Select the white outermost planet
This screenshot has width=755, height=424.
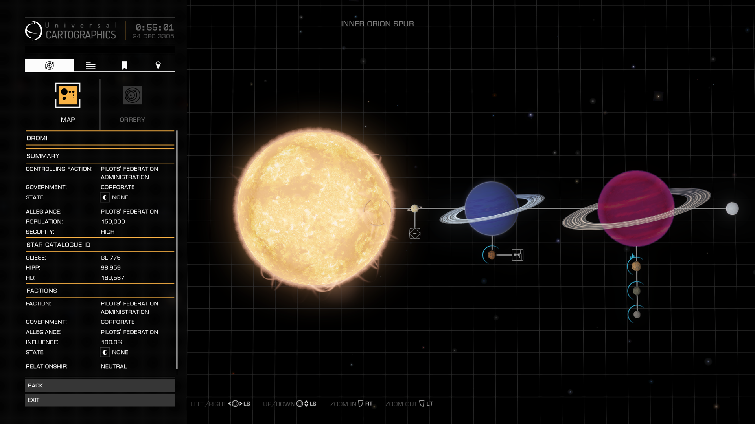coord(732,208)
